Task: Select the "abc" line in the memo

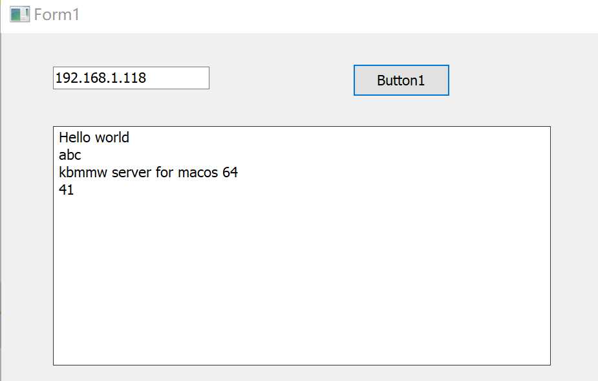Action: pos(70,155)
